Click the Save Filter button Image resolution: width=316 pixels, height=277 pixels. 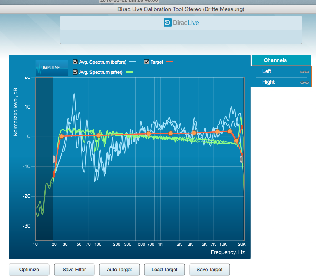point(74,270)
